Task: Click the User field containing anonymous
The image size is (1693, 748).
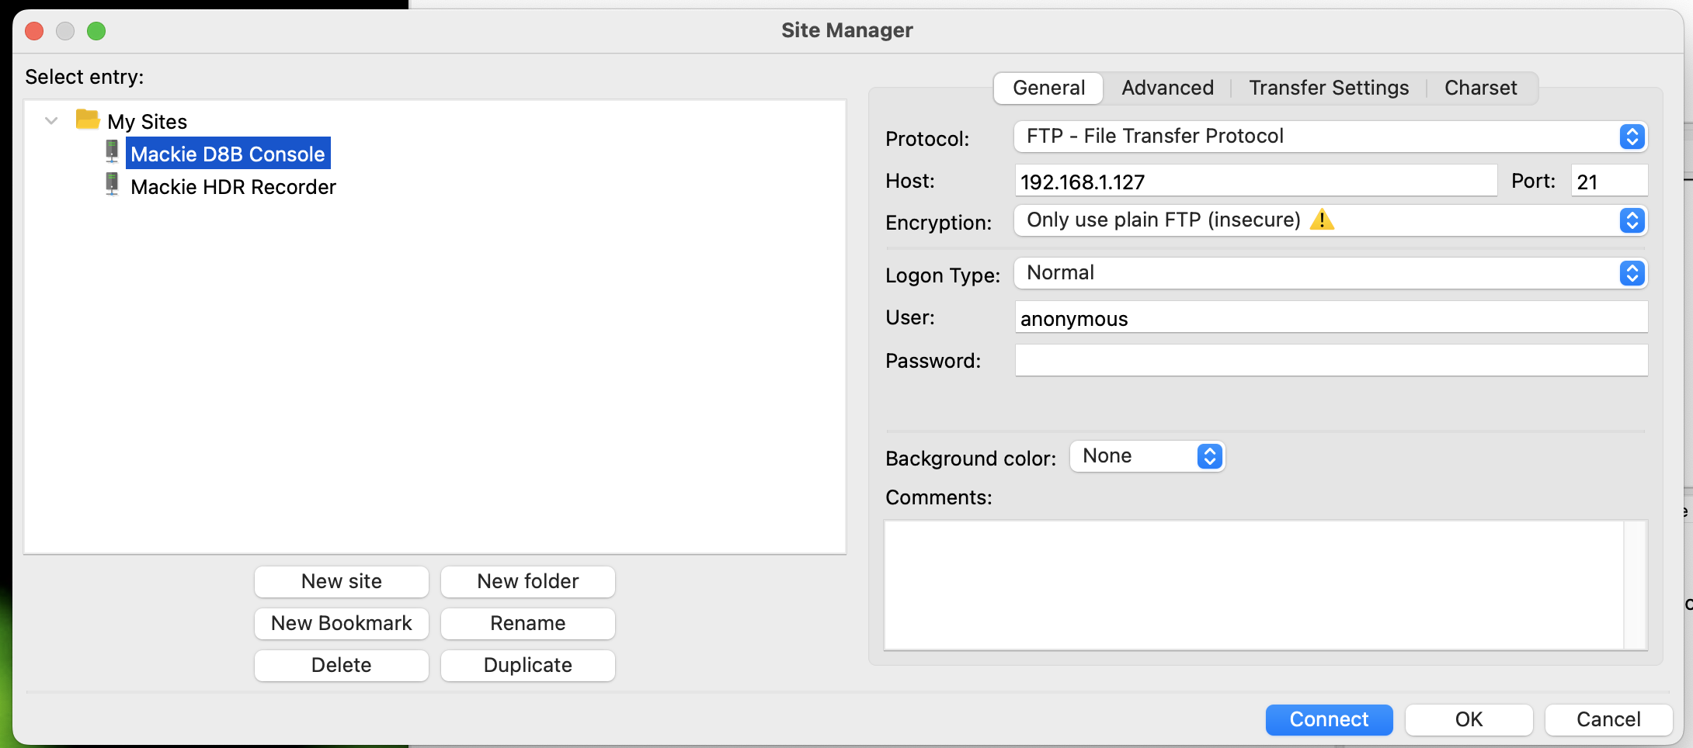Action: click(x=1331, y=317)
